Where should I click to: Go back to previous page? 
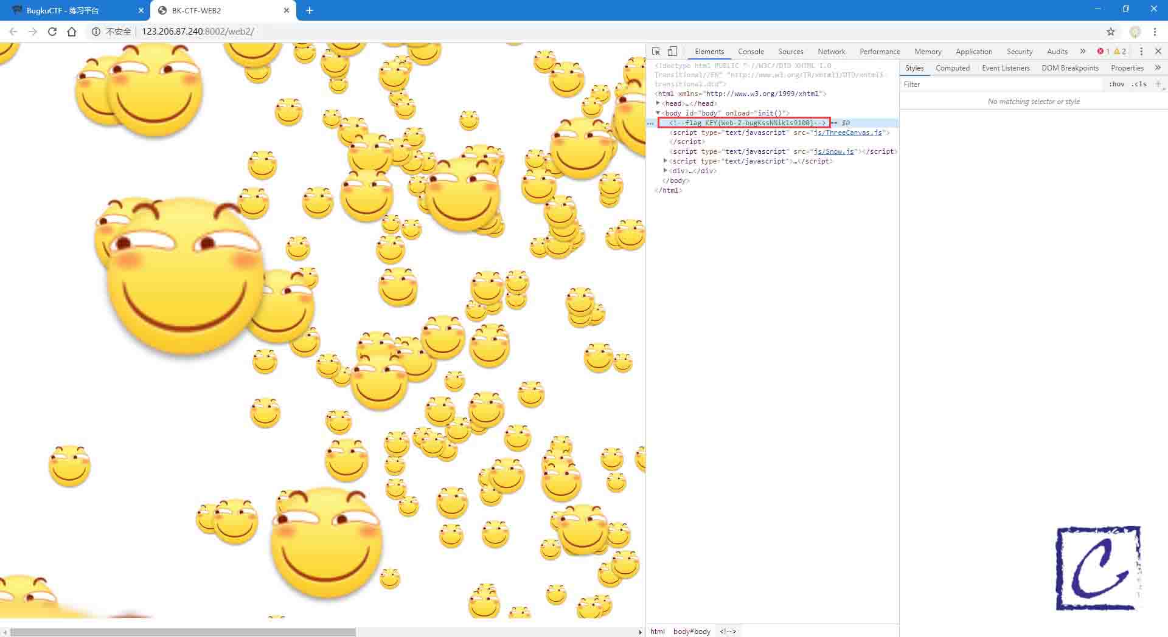(13, 32)
